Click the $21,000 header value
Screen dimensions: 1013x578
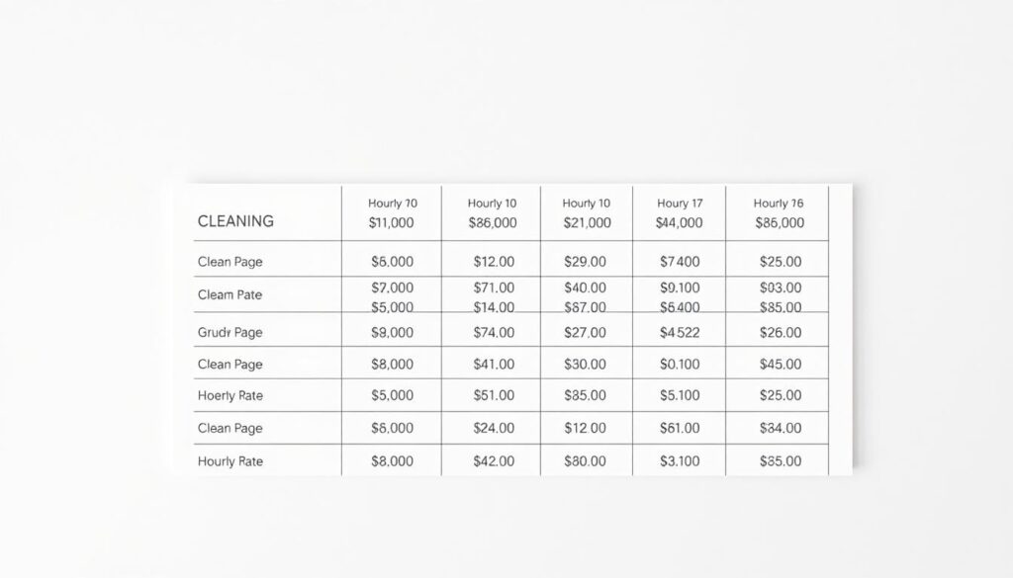[586, 223]
